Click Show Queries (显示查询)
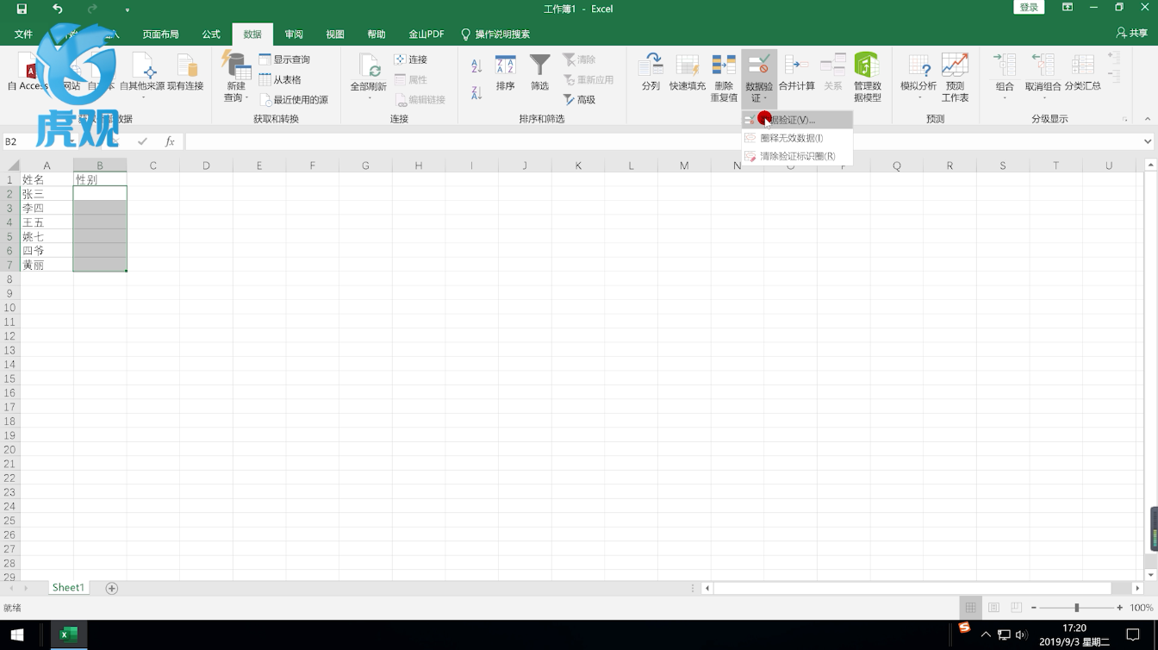 coord(284,59)
